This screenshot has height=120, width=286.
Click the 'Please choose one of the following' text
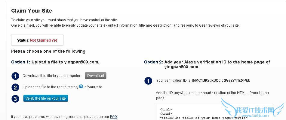[x=49, y=51]
